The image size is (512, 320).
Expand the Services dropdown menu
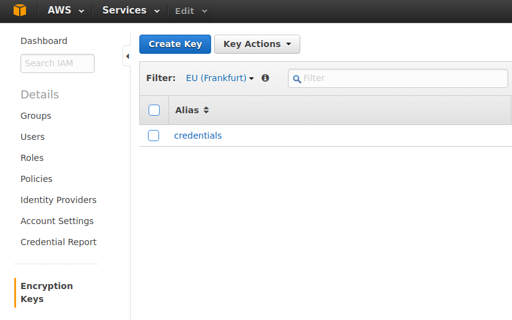[x=131, y=11]
